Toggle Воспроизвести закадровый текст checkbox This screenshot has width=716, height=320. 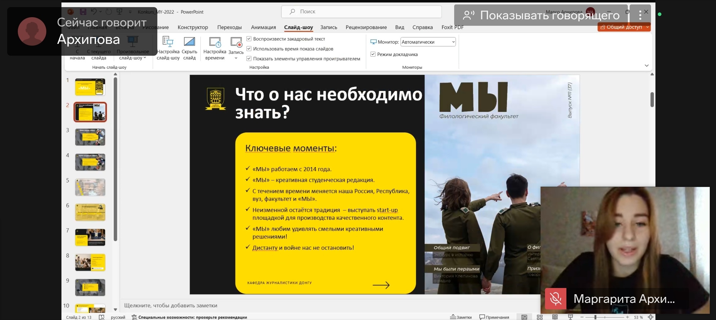point(249,39)
